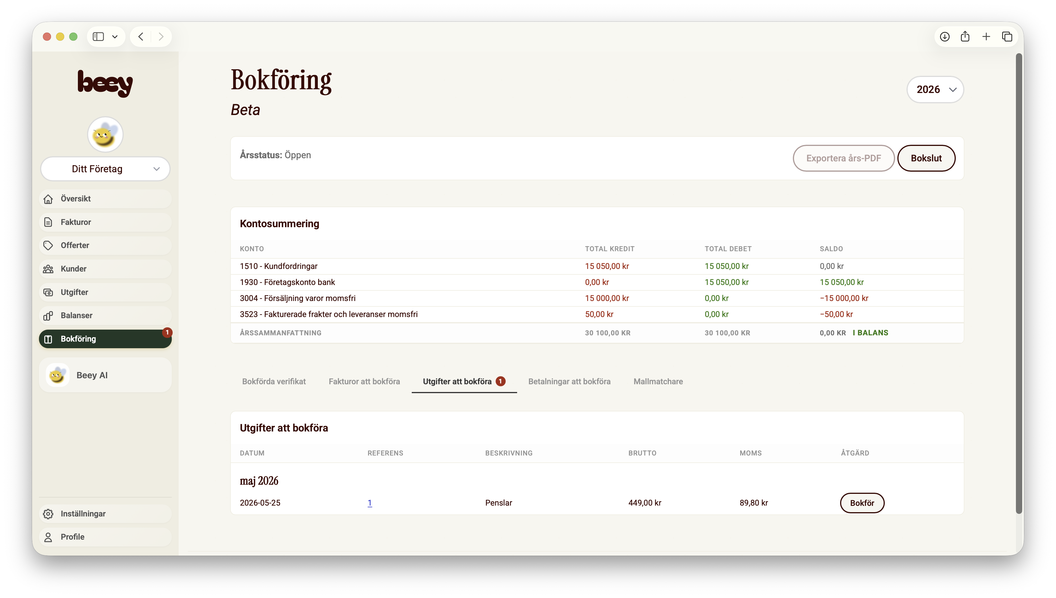Viewport: 1056px width, 598px height.
Task: Click the maj 2026 group heading
Action: point(259,481)
